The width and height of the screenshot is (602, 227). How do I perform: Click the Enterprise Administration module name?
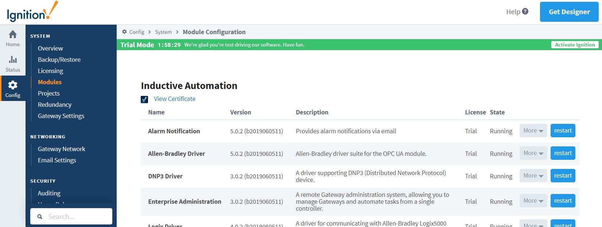[x=185, y=202]
